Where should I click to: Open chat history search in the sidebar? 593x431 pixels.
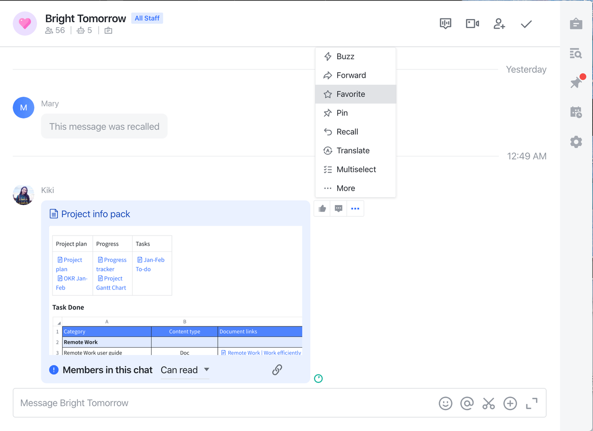tap(576, 53)
